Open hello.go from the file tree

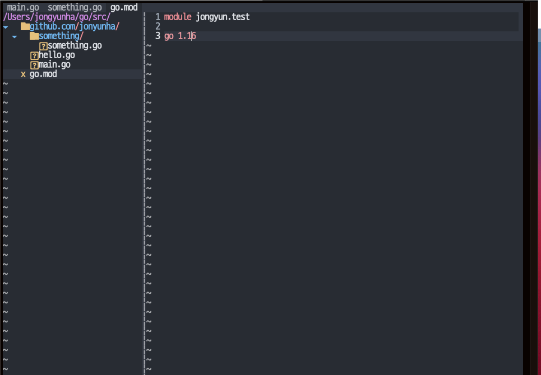tap(57, 55)
